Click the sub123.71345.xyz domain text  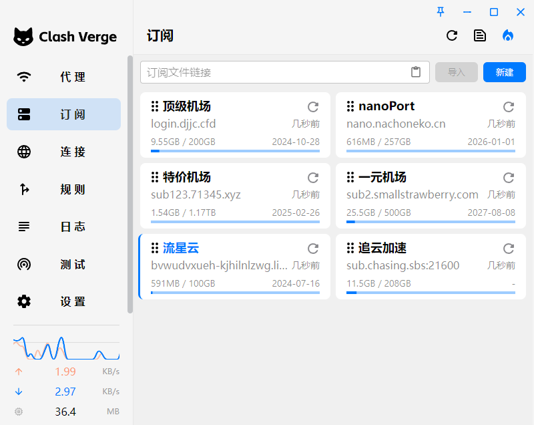[196, 195]
